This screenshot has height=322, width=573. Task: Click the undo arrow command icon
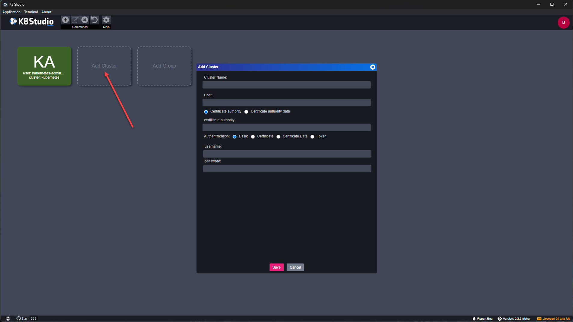(x=94, y=20)
